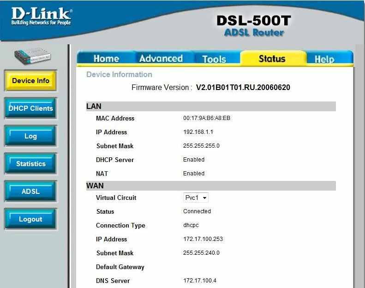Show the Statistics page

pos(30,164)
